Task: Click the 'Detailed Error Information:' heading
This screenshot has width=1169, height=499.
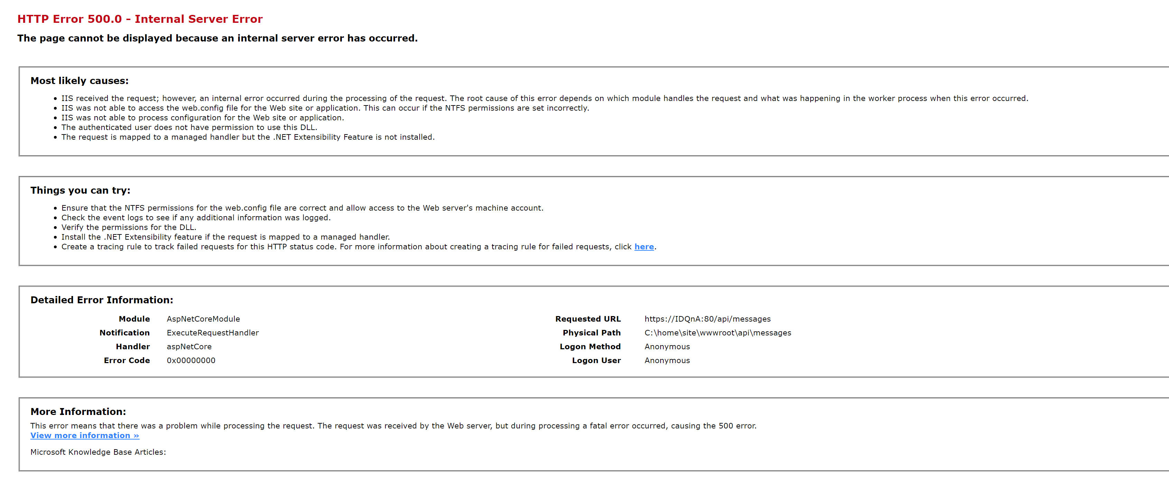Action: coord(102,300)
